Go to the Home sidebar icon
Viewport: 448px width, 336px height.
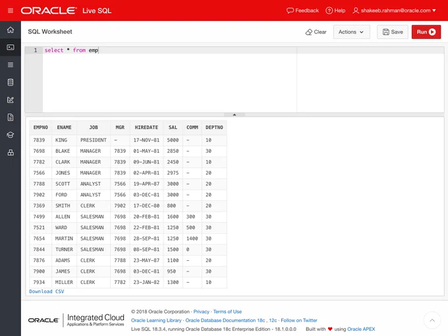click(x=11, y=30)
